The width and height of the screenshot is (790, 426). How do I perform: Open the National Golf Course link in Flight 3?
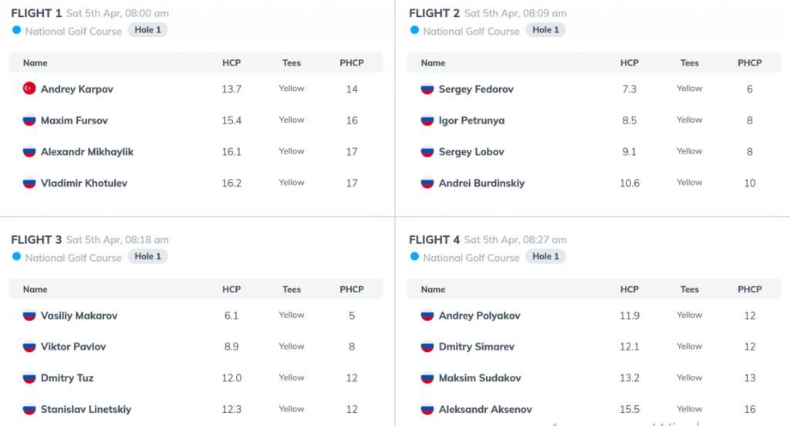73,258
